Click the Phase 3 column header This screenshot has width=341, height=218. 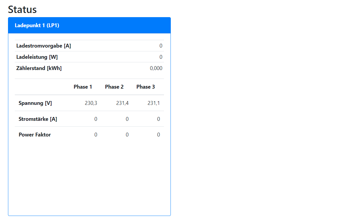[x=146, y=87]
